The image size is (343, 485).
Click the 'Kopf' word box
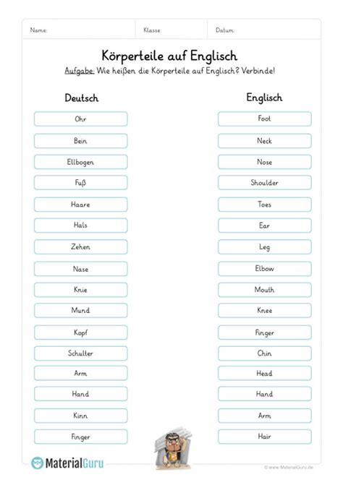click(x=81, y=332)
